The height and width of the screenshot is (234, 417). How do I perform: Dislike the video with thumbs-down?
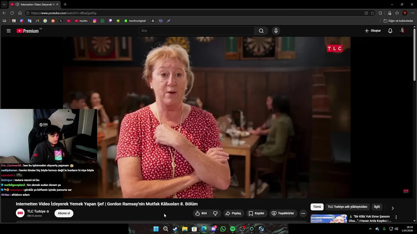click(x=215, y=214)
